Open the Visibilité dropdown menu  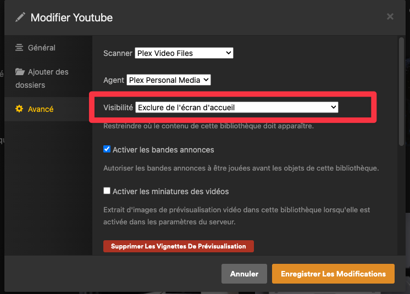(x=236, y=108)
